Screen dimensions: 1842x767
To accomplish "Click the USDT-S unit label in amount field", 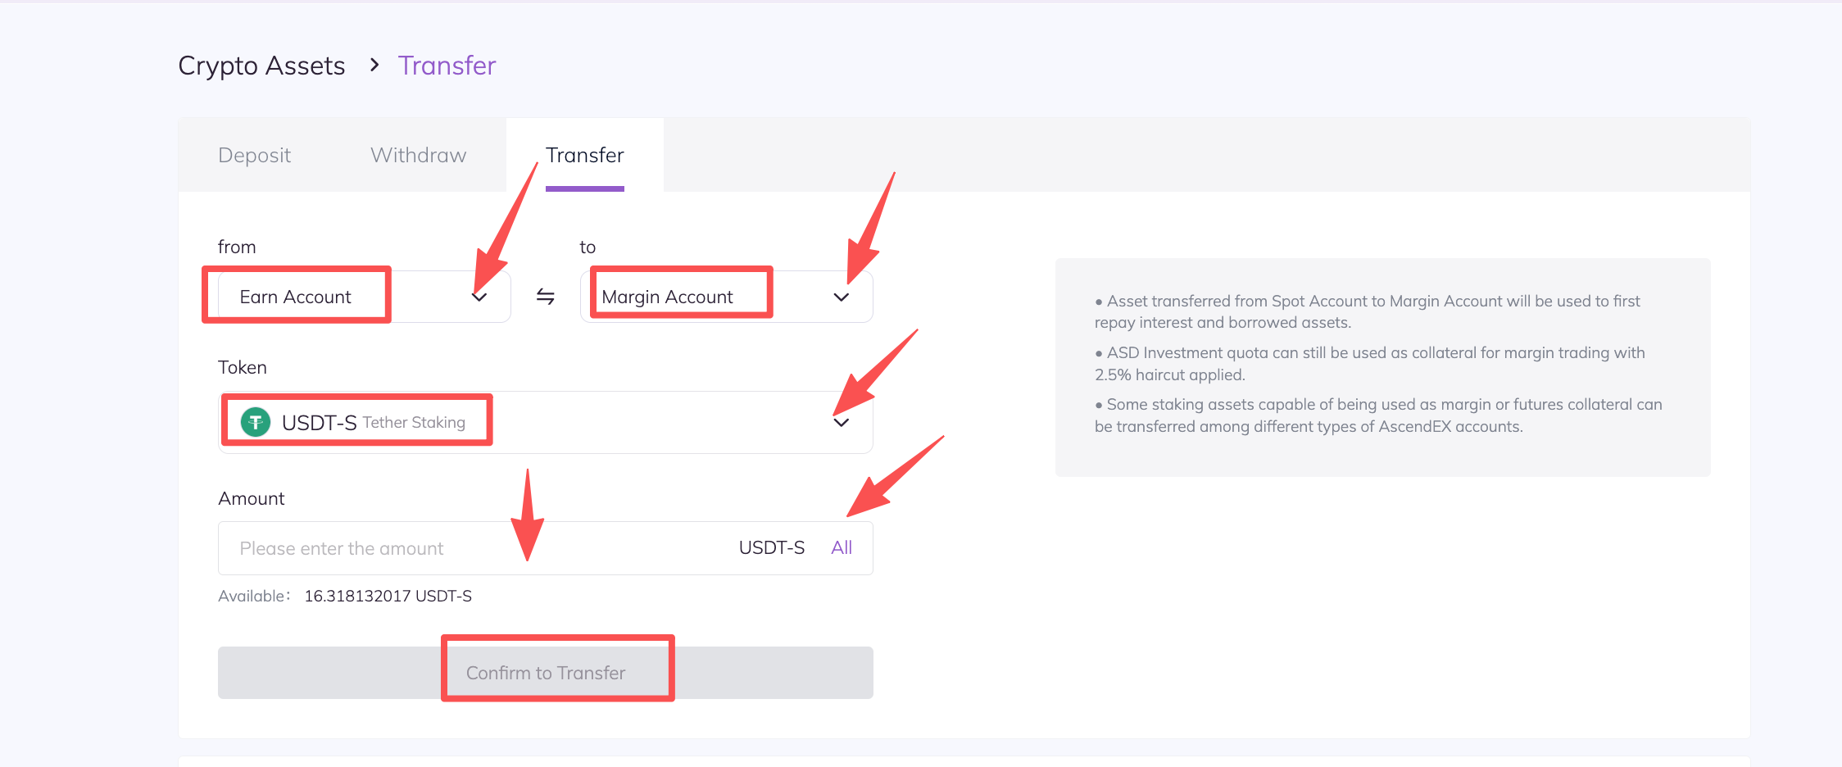I will (x=771, y=547).
